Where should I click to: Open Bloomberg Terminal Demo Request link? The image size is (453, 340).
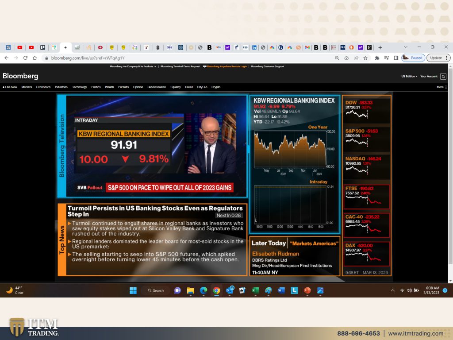pos(180,66)
